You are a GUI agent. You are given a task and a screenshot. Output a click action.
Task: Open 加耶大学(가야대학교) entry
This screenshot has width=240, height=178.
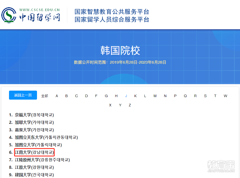point(34,122)
